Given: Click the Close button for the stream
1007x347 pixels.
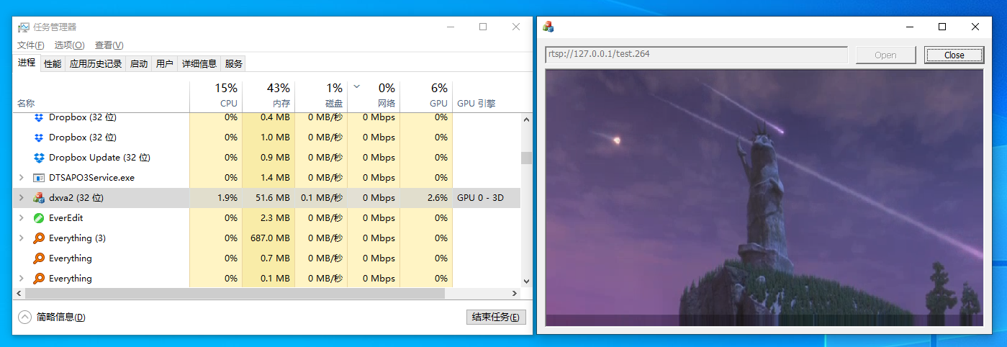Looking at the screenshot, I should [954, 55].
